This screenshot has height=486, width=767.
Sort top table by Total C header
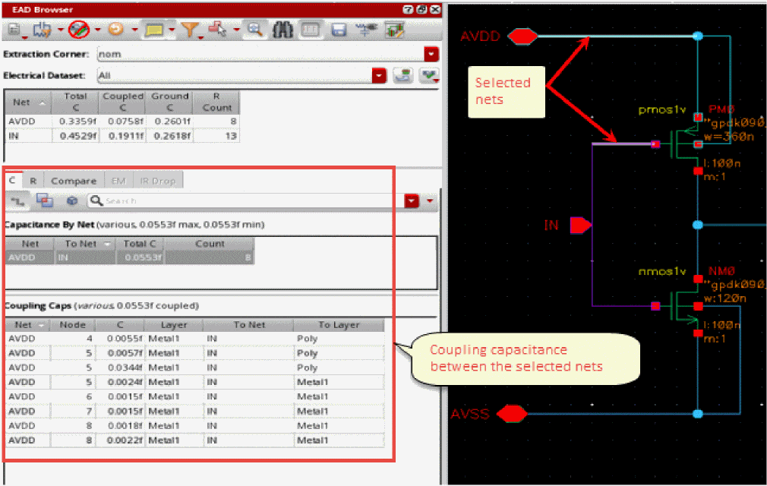point(75,103)
